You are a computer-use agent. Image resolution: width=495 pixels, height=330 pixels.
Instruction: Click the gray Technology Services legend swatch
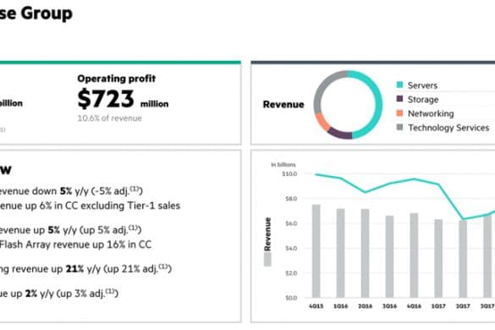click(x=399, y=127)
